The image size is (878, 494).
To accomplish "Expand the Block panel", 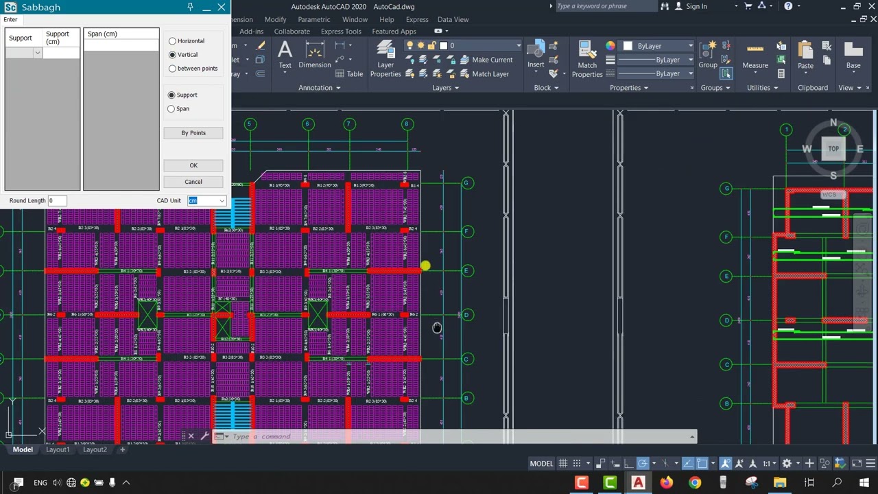I will [x=546, y=88].
